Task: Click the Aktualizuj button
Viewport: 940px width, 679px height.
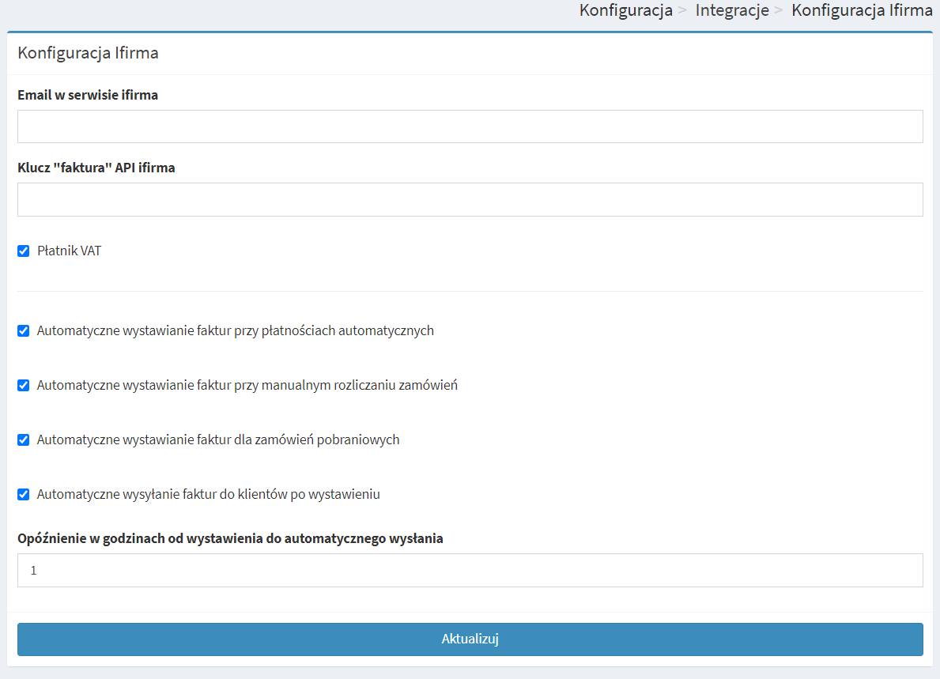Action: pos(470,639)
